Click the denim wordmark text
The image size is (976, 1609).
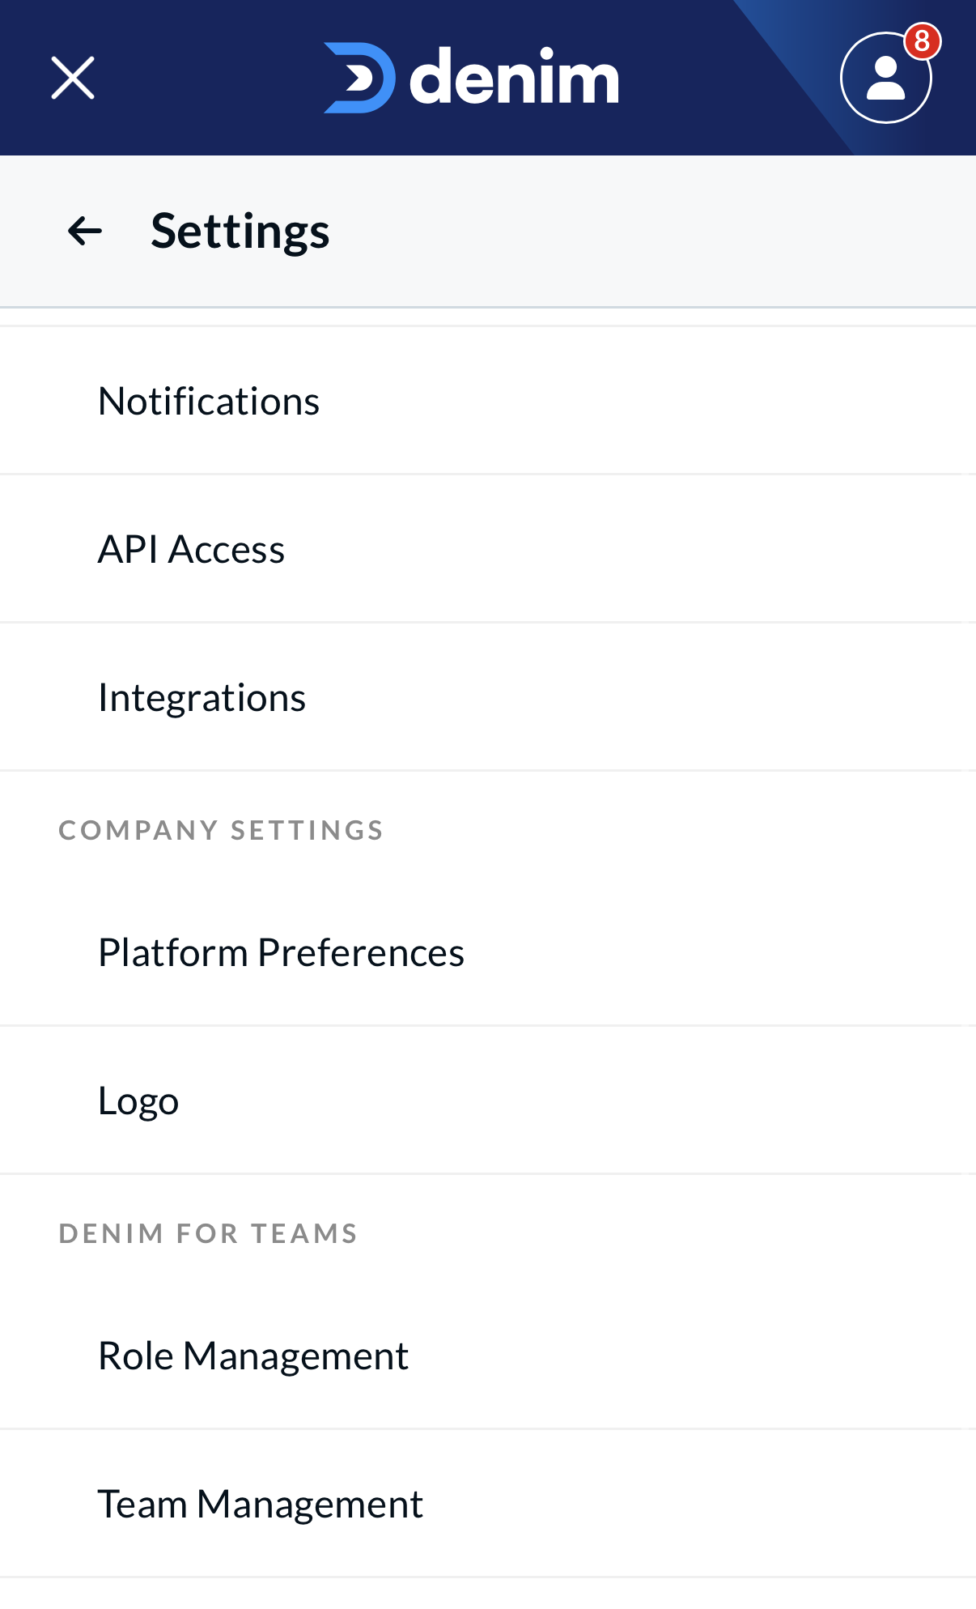tap(514, 78)
